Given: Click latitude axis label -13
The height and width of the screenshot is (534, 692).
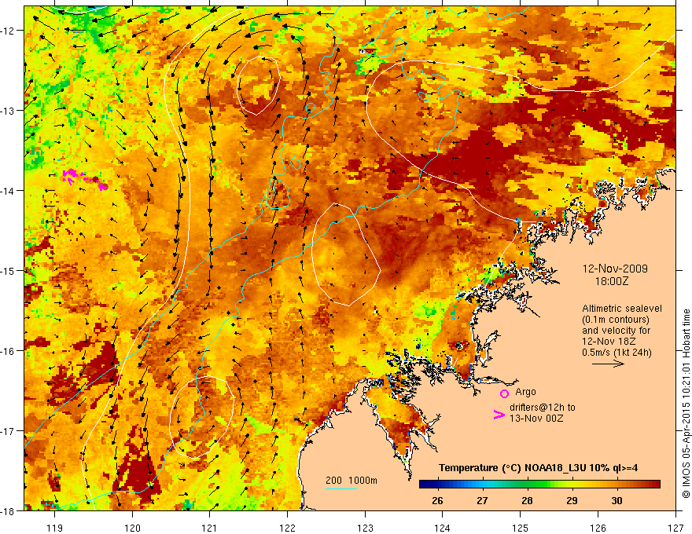Looking at the screenshot, I should coord(8,111).
